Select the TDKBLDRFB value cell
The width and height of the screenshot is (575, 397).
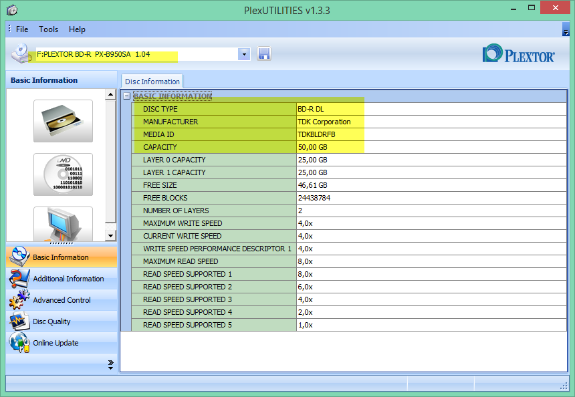tap(432, 134)
